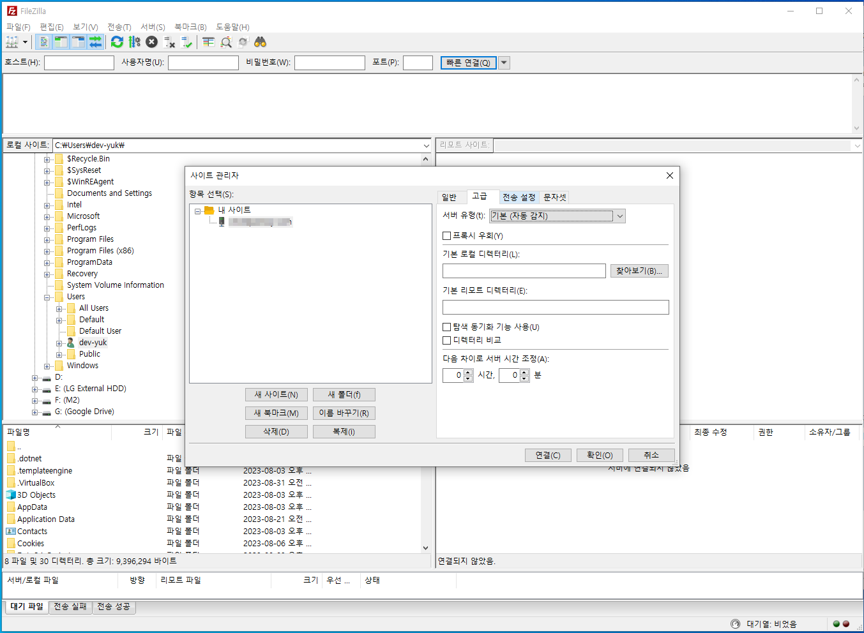Increase the hours spinner value

point(468,372)
